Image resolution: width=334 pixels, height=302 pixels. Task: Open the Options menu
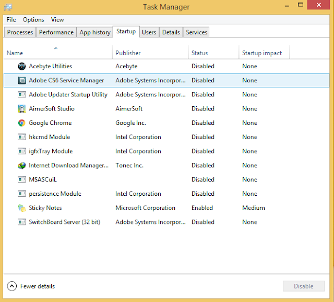(33, 20)
